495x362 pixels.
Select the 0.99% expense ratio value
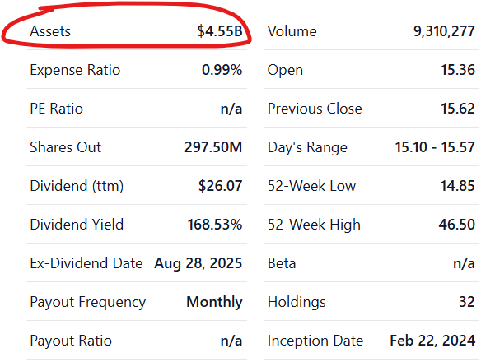pyautogui.click(x=222, y=70)
